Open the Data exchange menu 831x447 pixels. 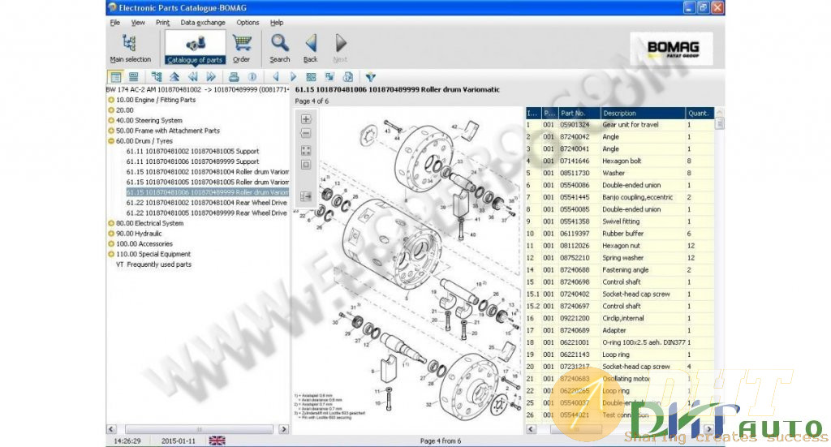pos(202,22)
